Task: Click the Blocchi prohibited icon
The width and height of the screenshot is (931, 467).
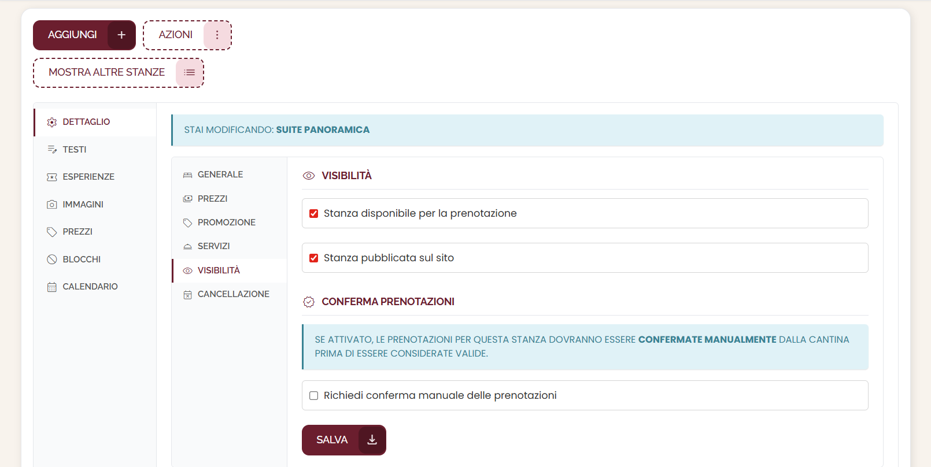Action: 52,260
